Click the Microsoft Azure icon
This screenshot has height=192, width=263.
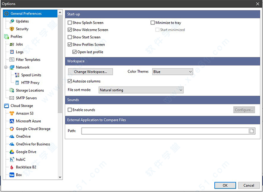coord(12,121)
